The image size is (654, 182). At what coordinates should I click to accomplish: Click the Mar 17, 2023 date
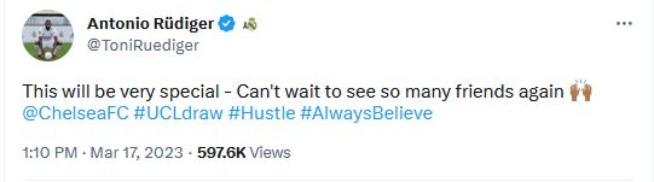137,153
